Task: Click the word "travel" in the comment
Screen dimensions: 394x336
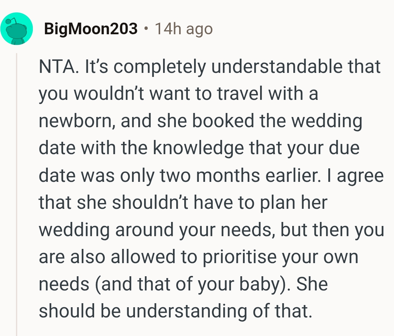Action: pyautogui.click(x=241, y=94)
